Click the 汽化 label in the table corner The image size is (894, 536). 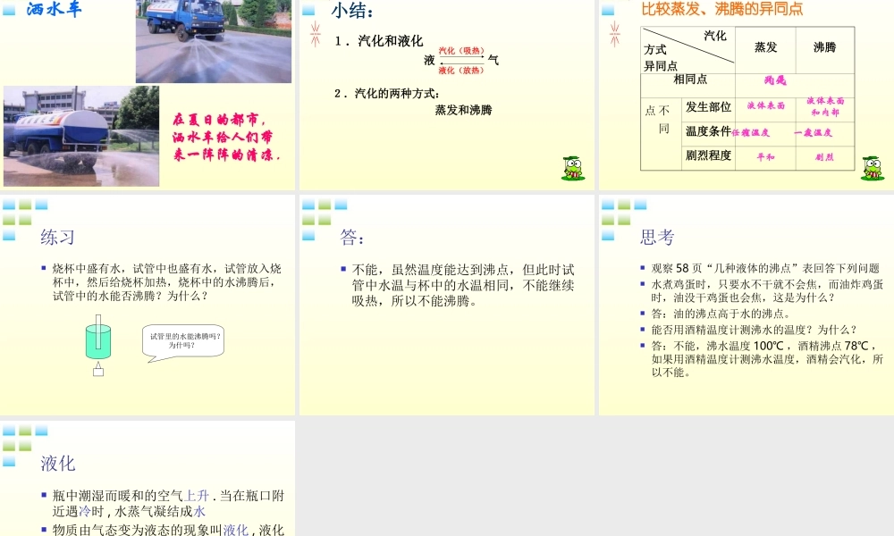(x=715, y=36)
